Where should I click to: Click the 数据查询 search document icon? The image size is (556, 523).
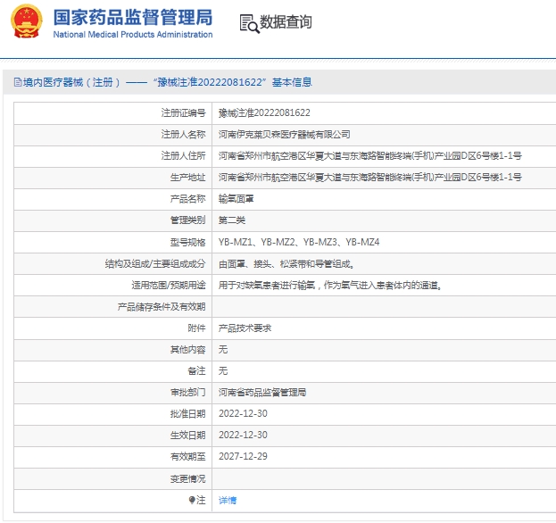249,23
